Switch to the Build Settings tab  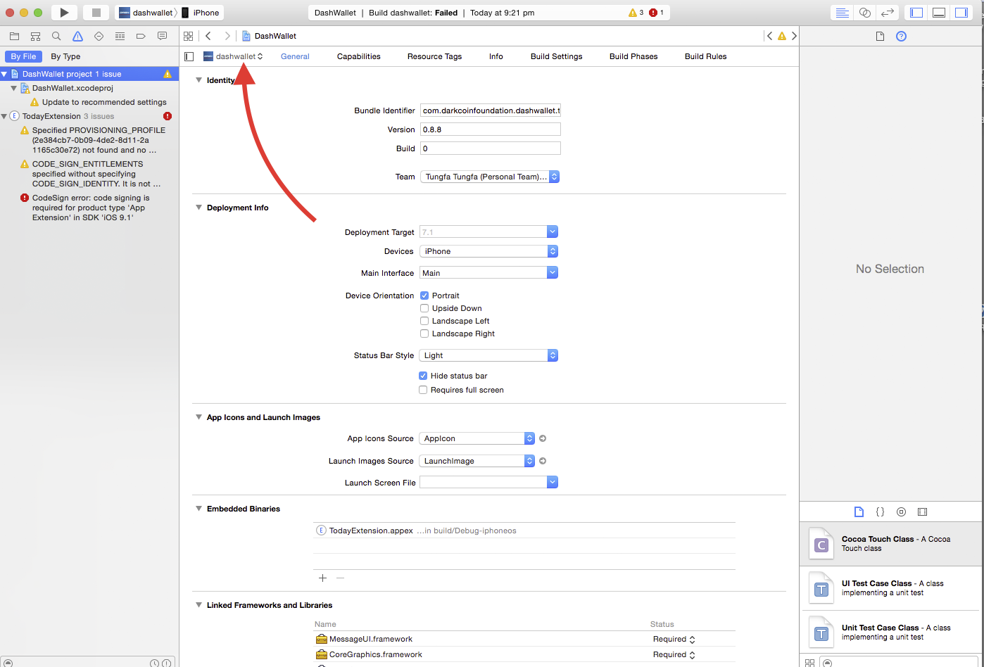pyautogui.click(x=557, y=56)
